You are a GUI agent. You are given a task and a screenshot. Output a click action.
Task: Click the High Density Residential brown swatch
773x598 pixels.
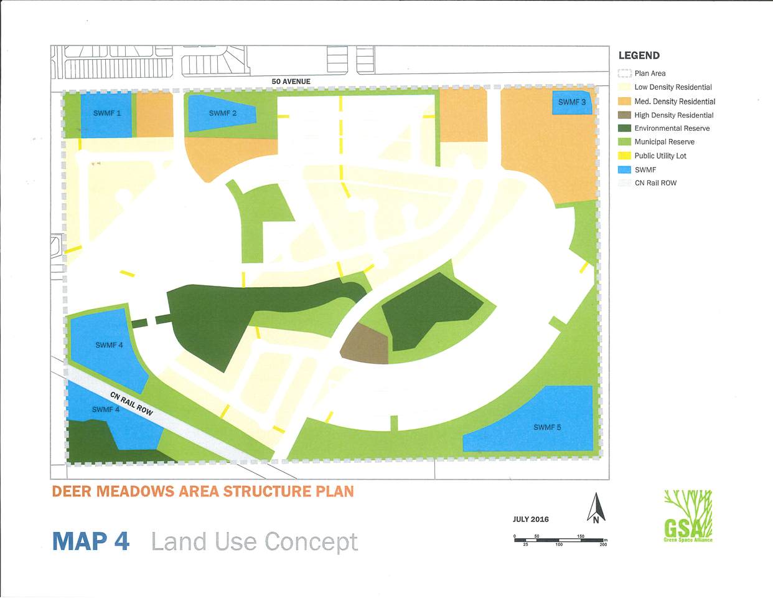(x=624, y=115)
